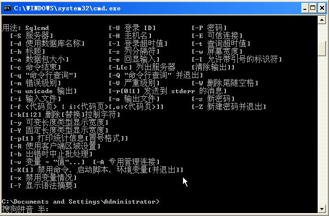Viewport: 329px width, 216px height.
Task: Close the cmd.exe window
Action: [x=322, y=8]
